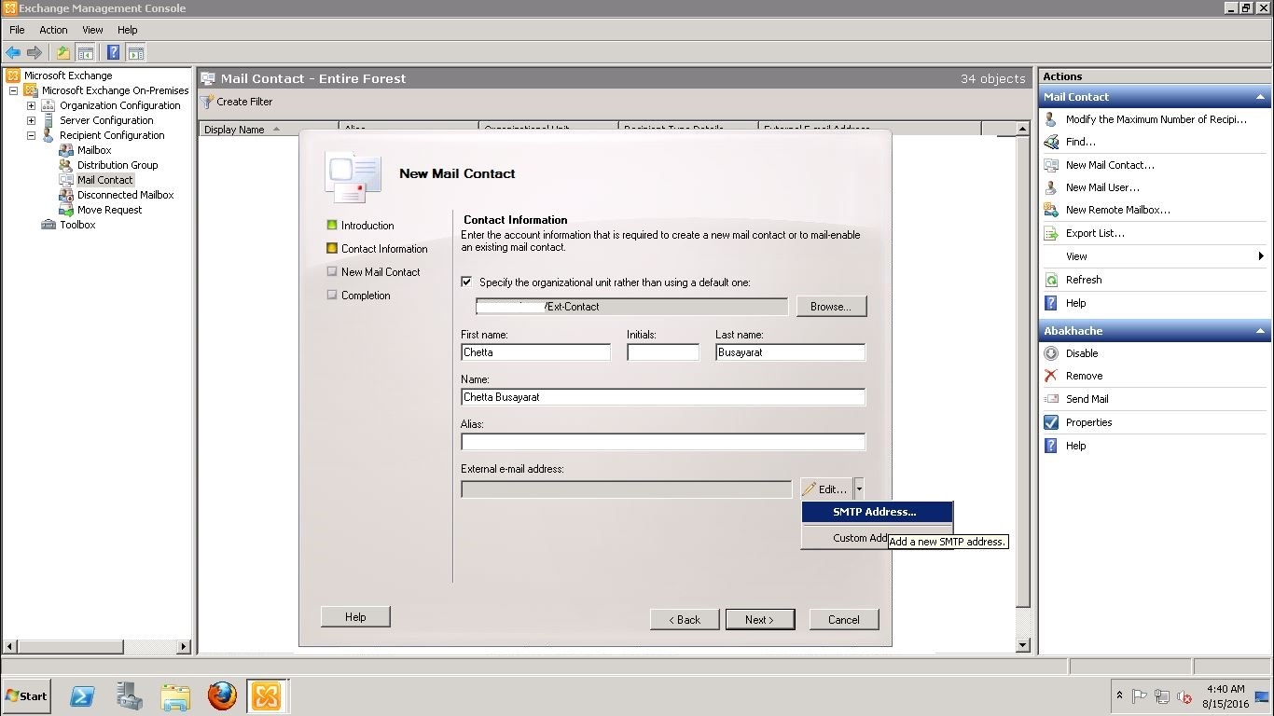Open the Action menu
The height and width of the screenshot is (716, 1274).
(53, 30)
